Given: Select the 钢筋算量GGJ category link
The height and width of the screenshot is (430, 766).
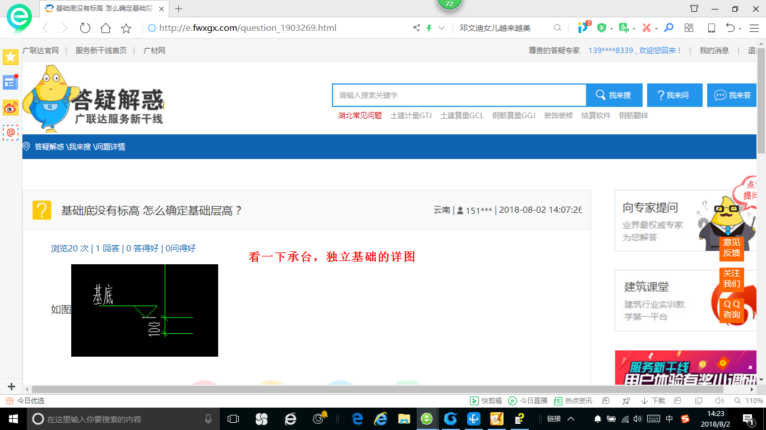Looking at the screenshot, I should click(x=514, y=115).
